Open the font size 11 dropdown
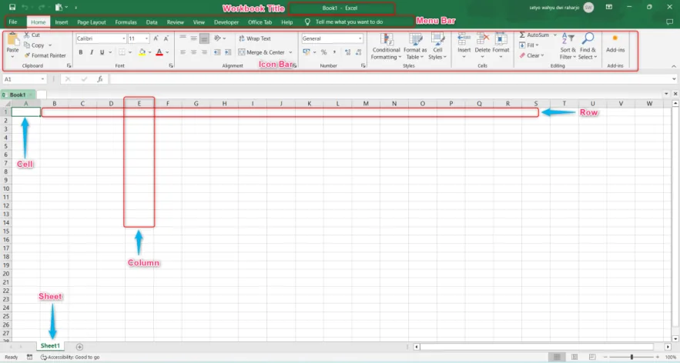The width and height of the screenshot is (680, 363). [146, 38]
